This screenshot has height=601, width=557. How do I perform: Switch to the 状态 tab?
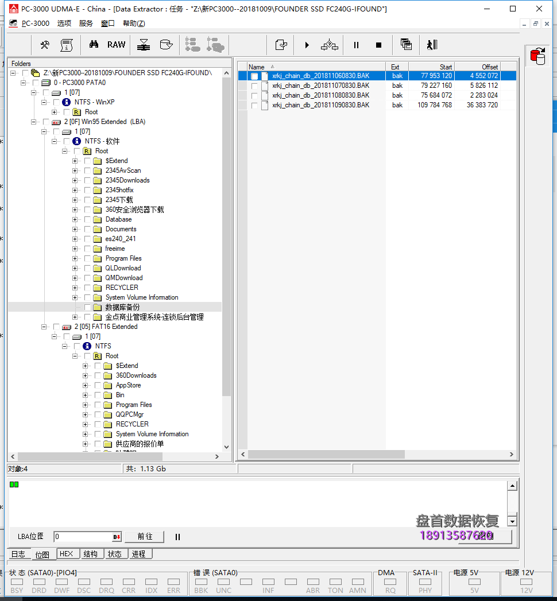[x=115, y=554]
